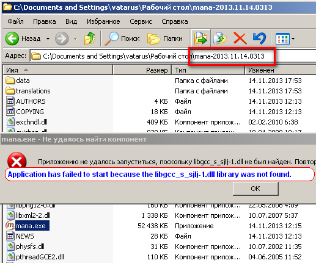Click the grey Forward arrow icon

click(62, 38)
